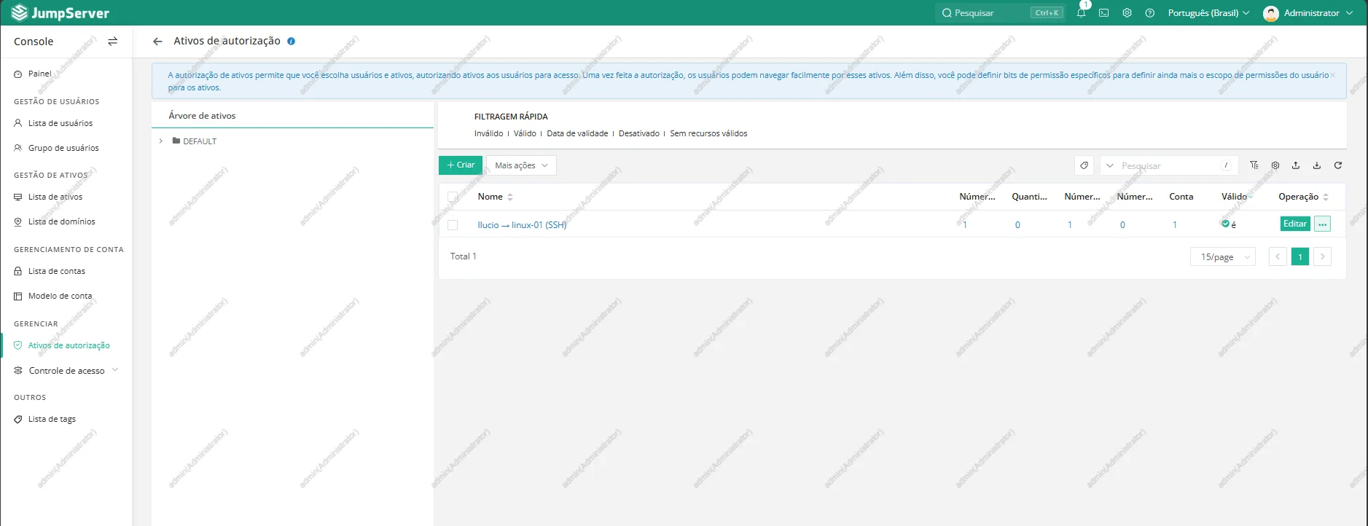This screenshot has width=1368, height=526.
Task: Go back using the arrow beside title
Action: [x=157, y=42]
